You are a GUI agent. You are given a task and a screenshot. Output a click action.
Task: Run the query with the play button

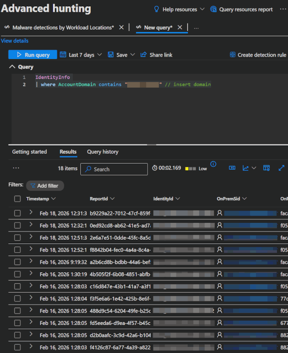click(x=32, y=55)
